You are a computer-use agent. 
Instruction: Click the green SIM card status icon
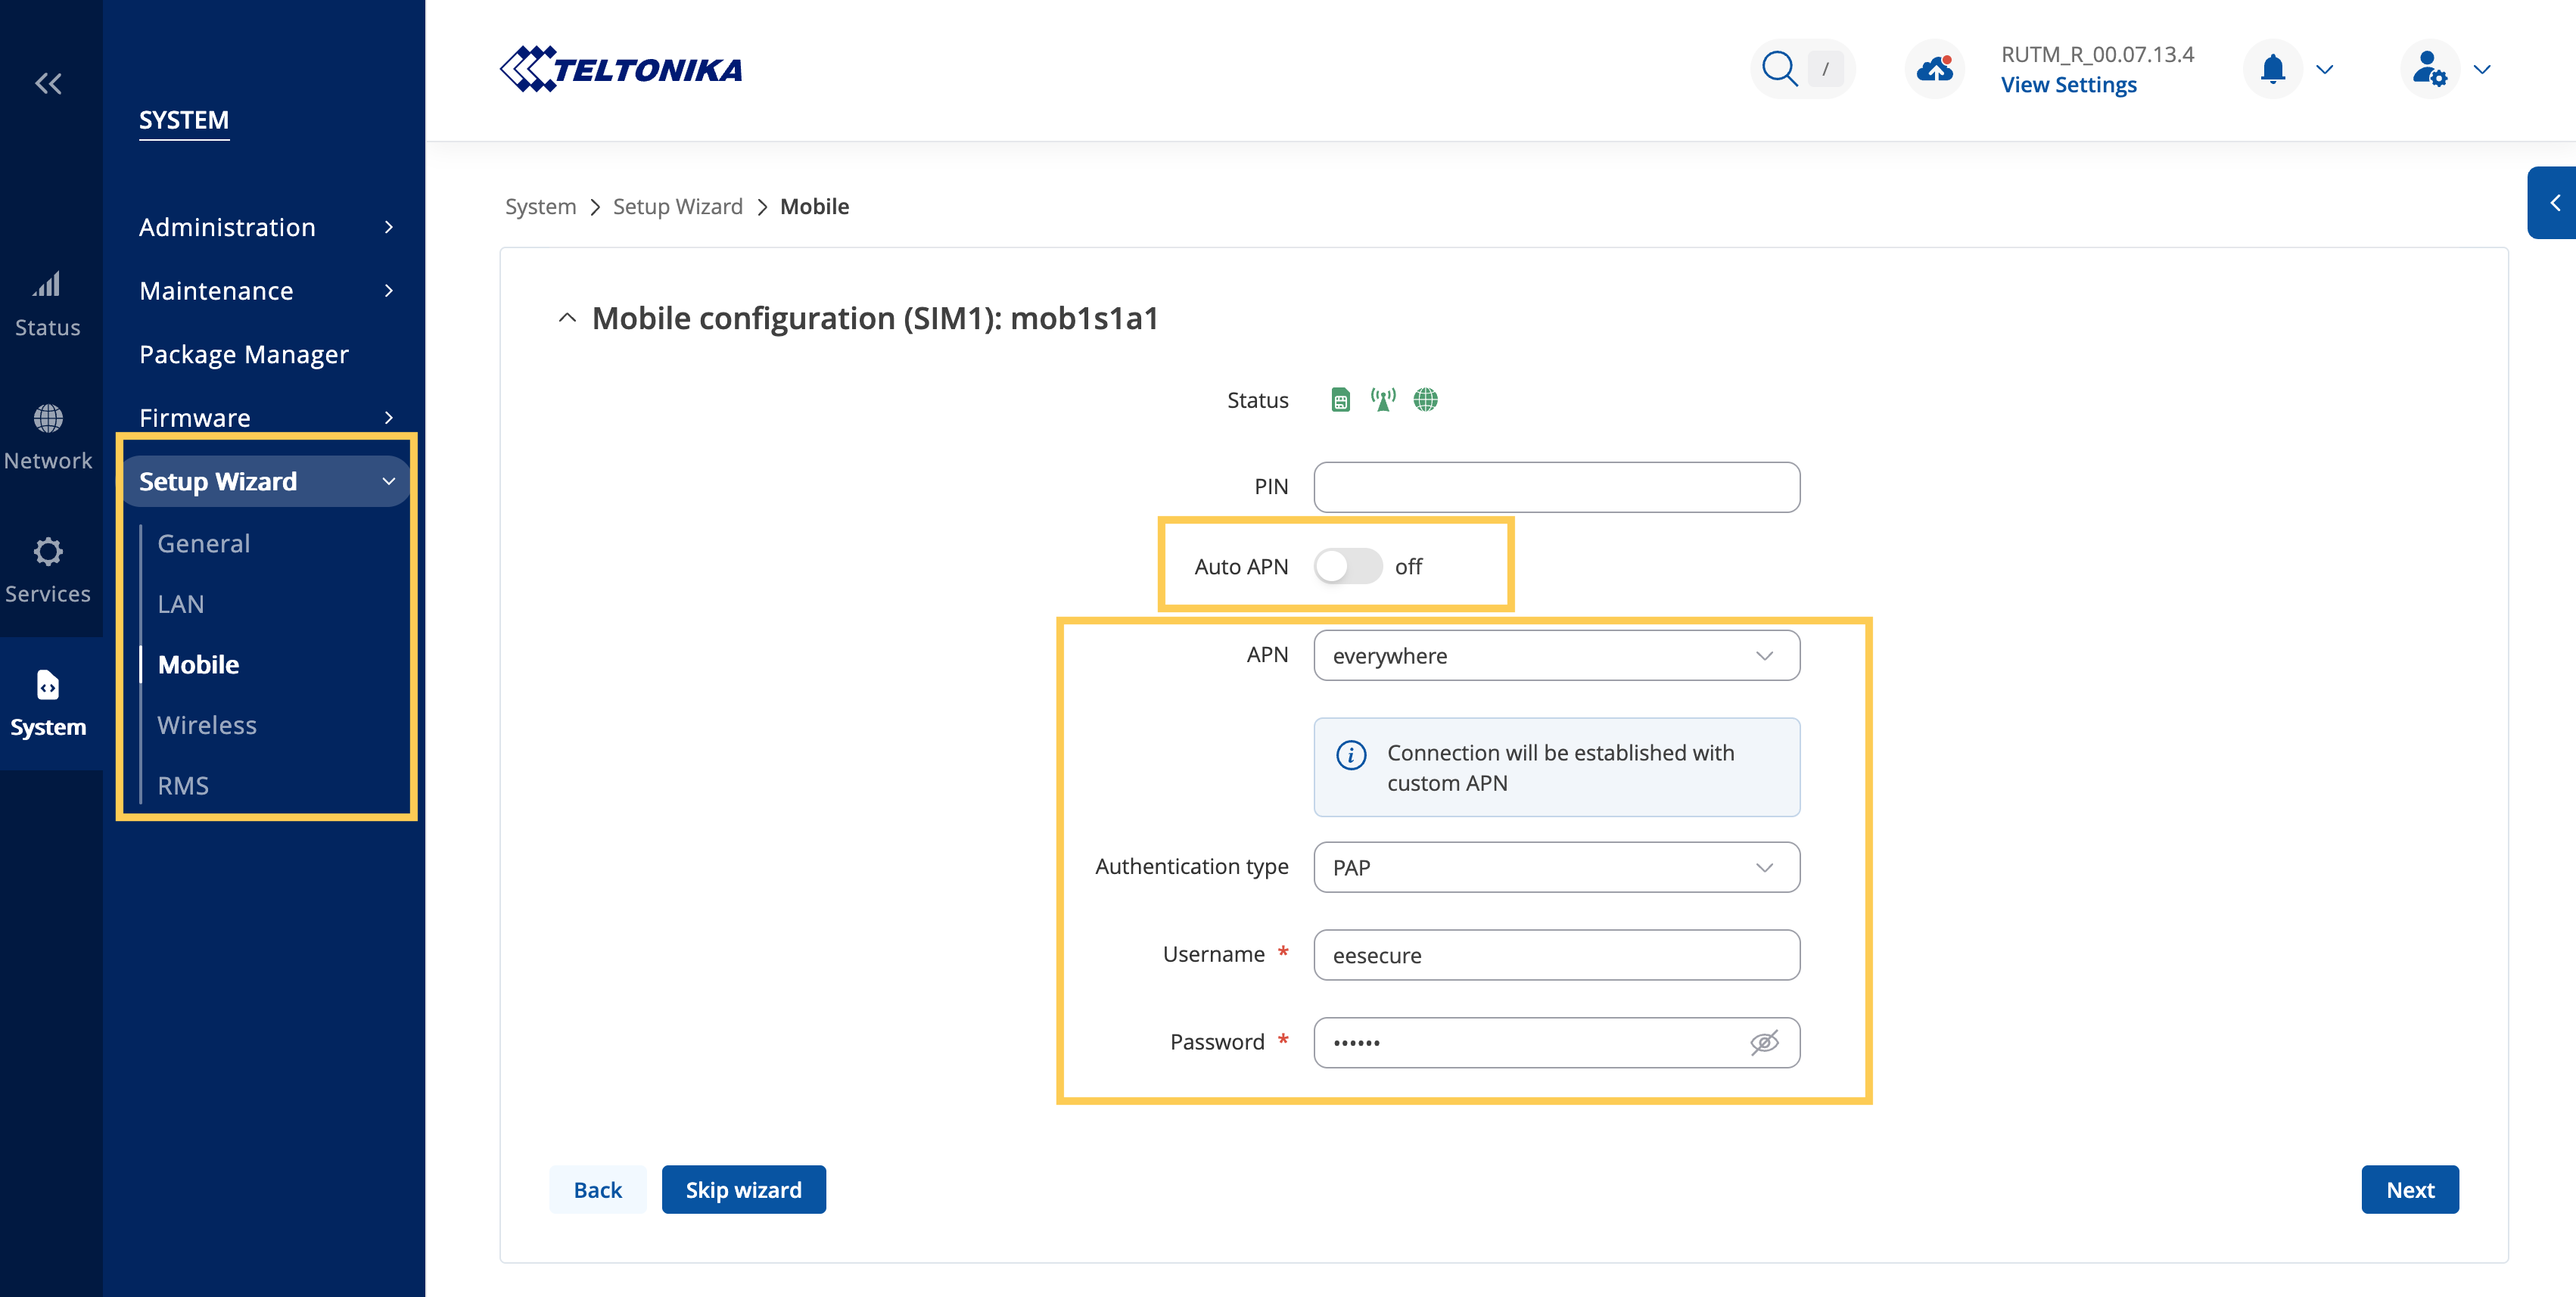[x=1340, y=400]
